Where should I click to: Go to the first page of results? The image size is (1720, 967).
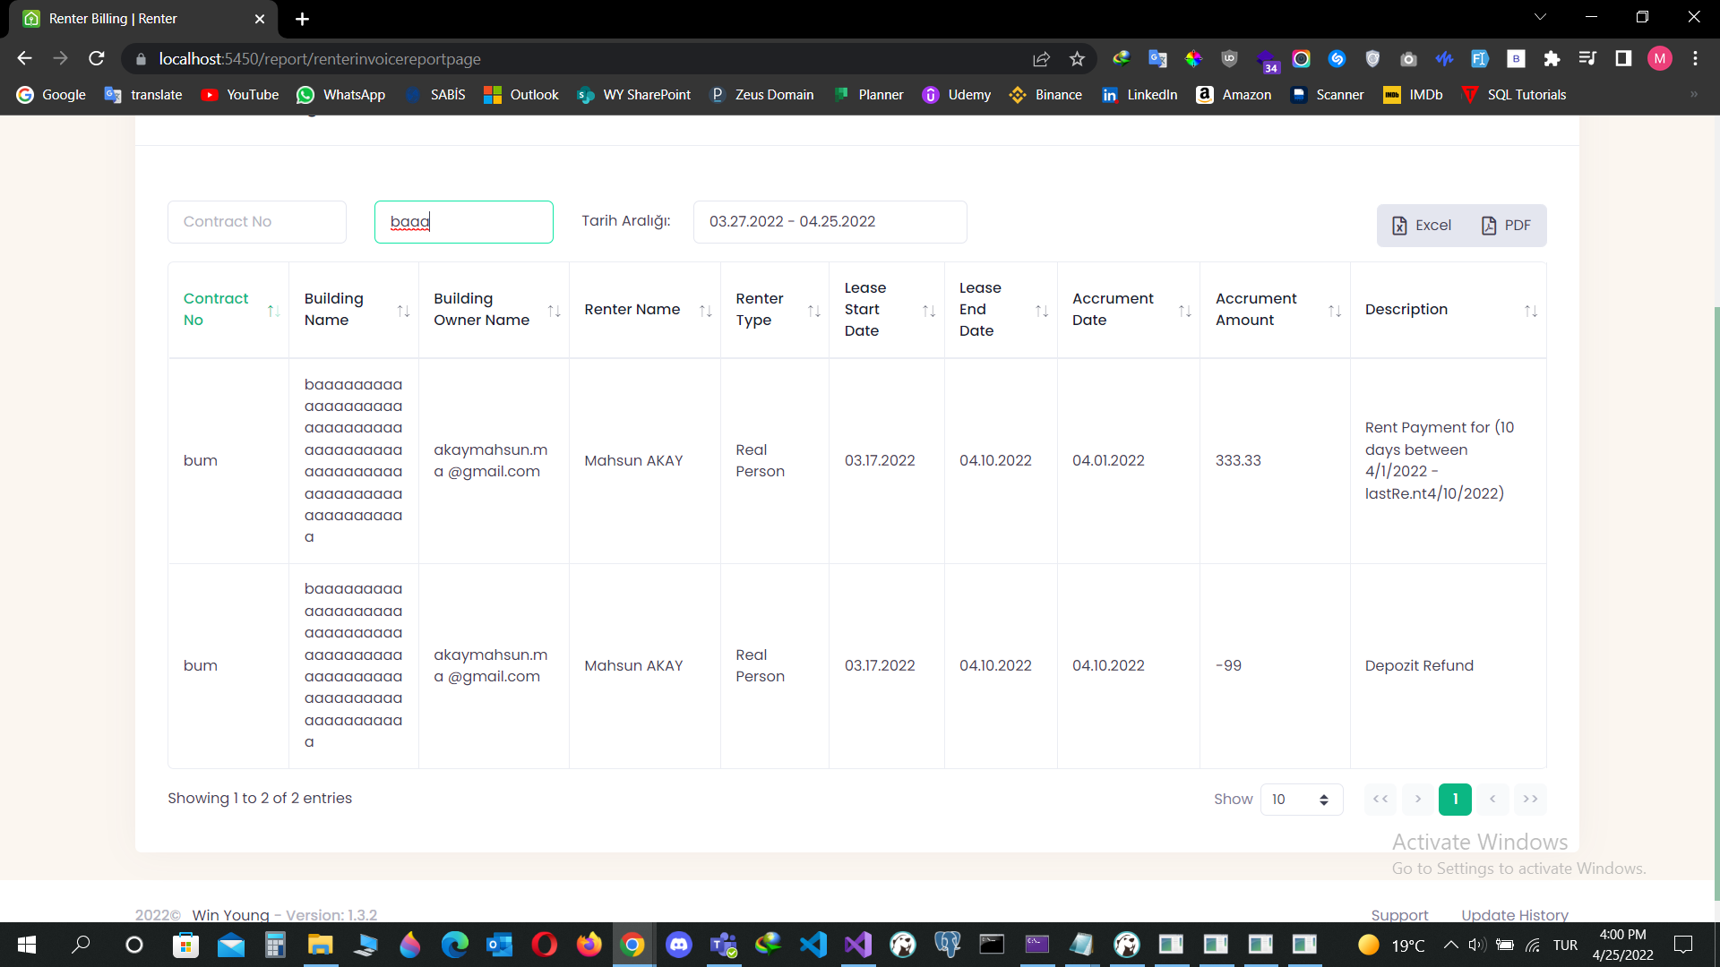pyautogui.click(x=1380, y=800)
